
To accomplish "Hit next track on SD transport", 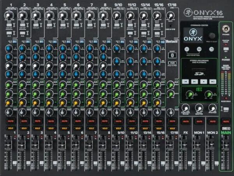I will (x=195, y=82).
